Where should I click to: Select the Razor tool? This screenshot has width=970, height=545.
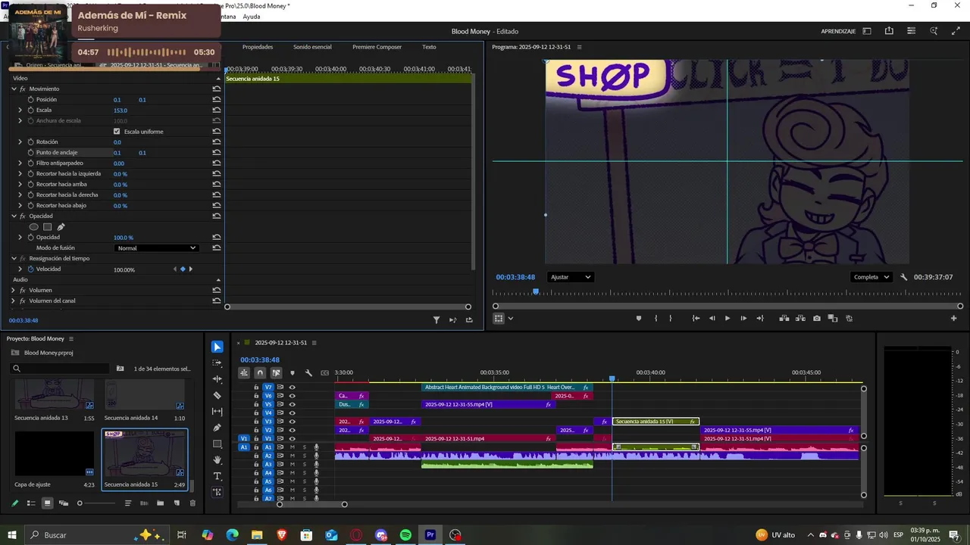click(217, 395)
